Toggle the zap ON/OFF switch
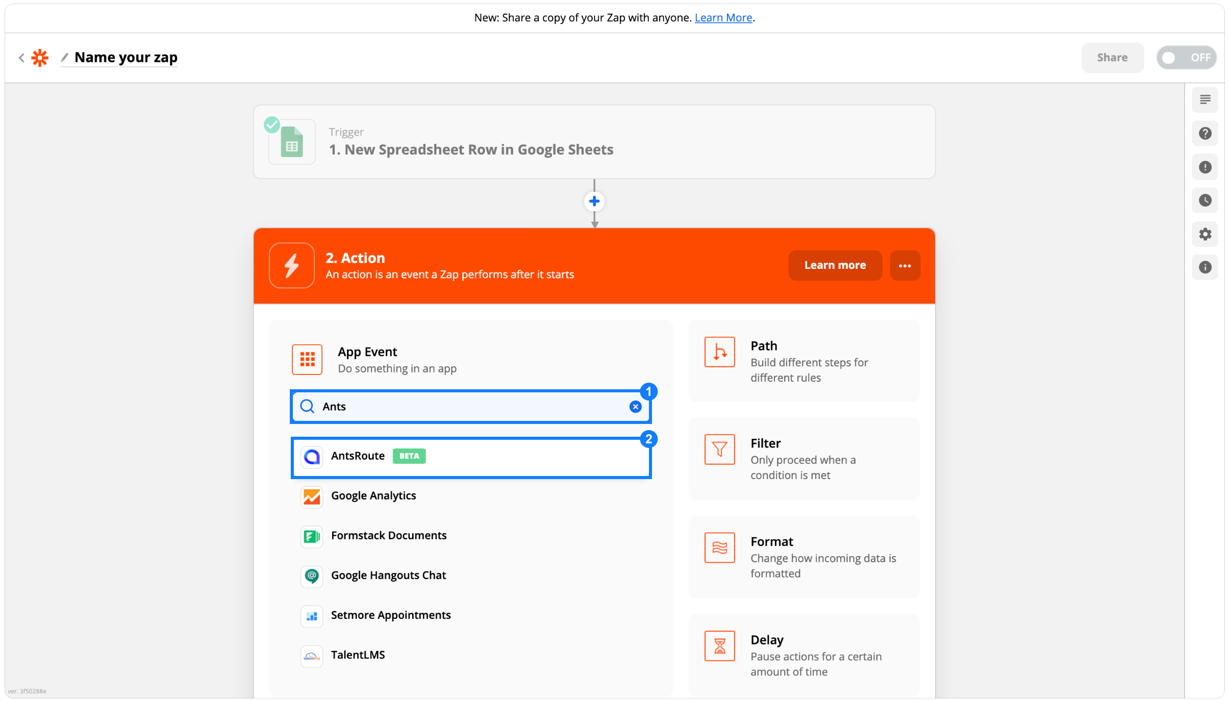Viewport: 1229px width, 701px height. coord(1186,58)
